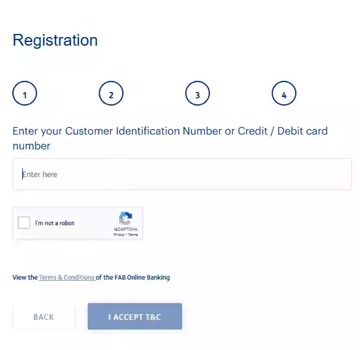Image resolution: width=360 pixels, height=350 pixels.
Task: Open the reCAPTCHA Terms link
Action: pyautogui.click(x=133, y=235)
